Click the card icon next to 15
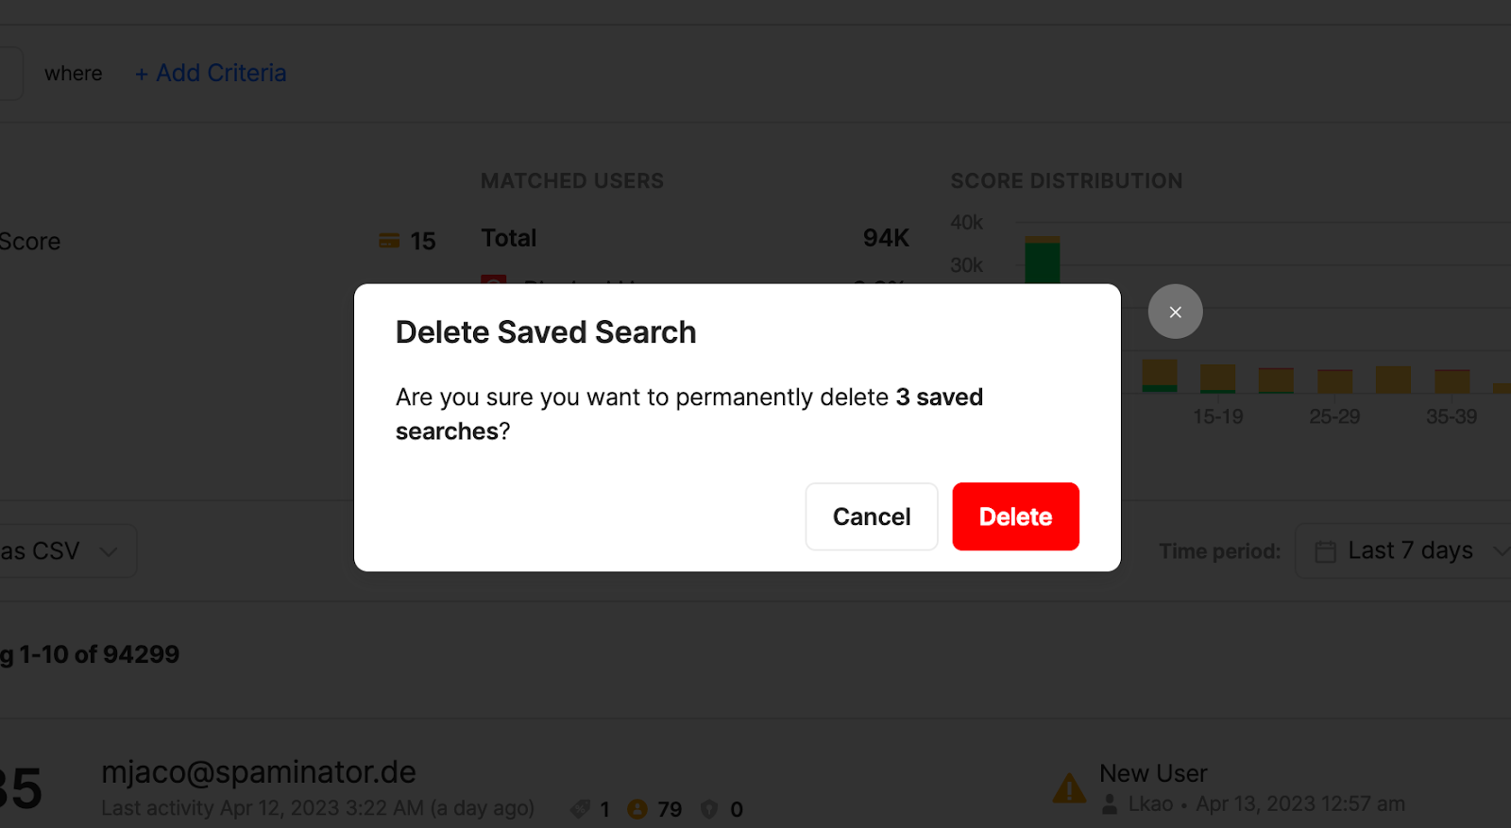 click(x=389, y=241)
